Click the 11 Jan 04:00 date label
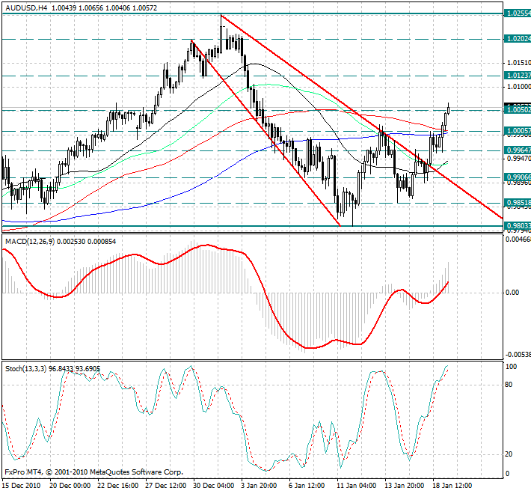Viewport: 531px width, 491px height. [357, 486]
